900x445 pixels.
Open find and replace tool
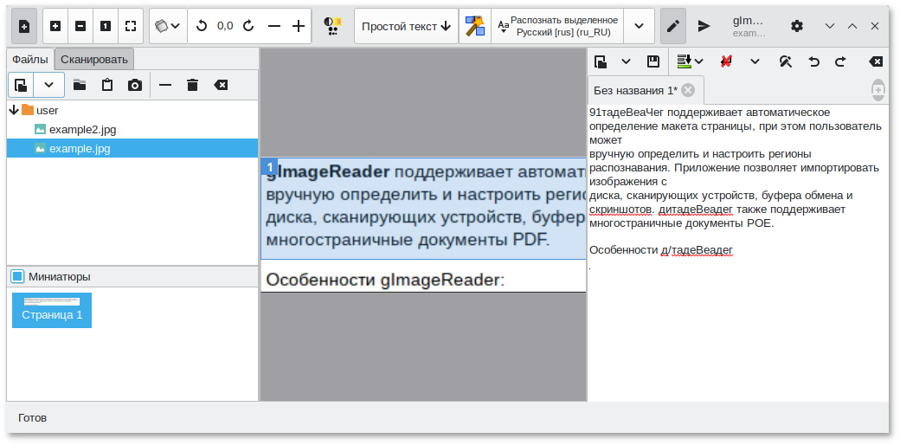[x=786, y=61]
